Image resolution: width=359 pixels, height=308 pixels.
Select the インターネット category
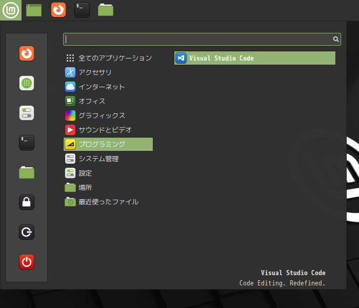108,87
